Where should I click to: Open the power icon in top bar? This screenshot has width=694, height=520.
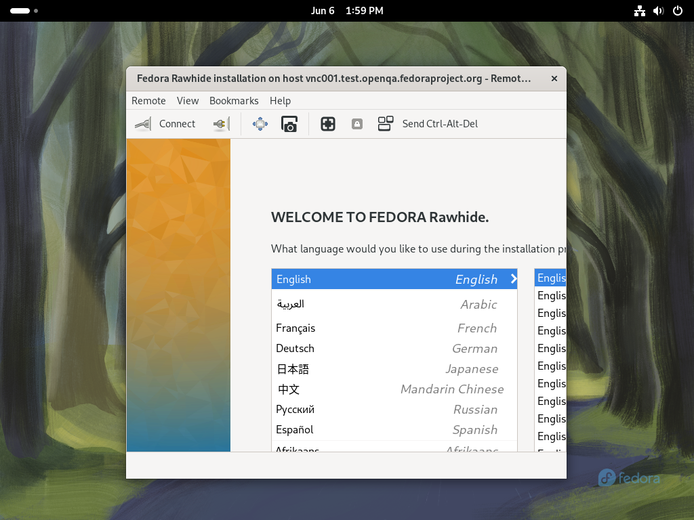point(678,11)
